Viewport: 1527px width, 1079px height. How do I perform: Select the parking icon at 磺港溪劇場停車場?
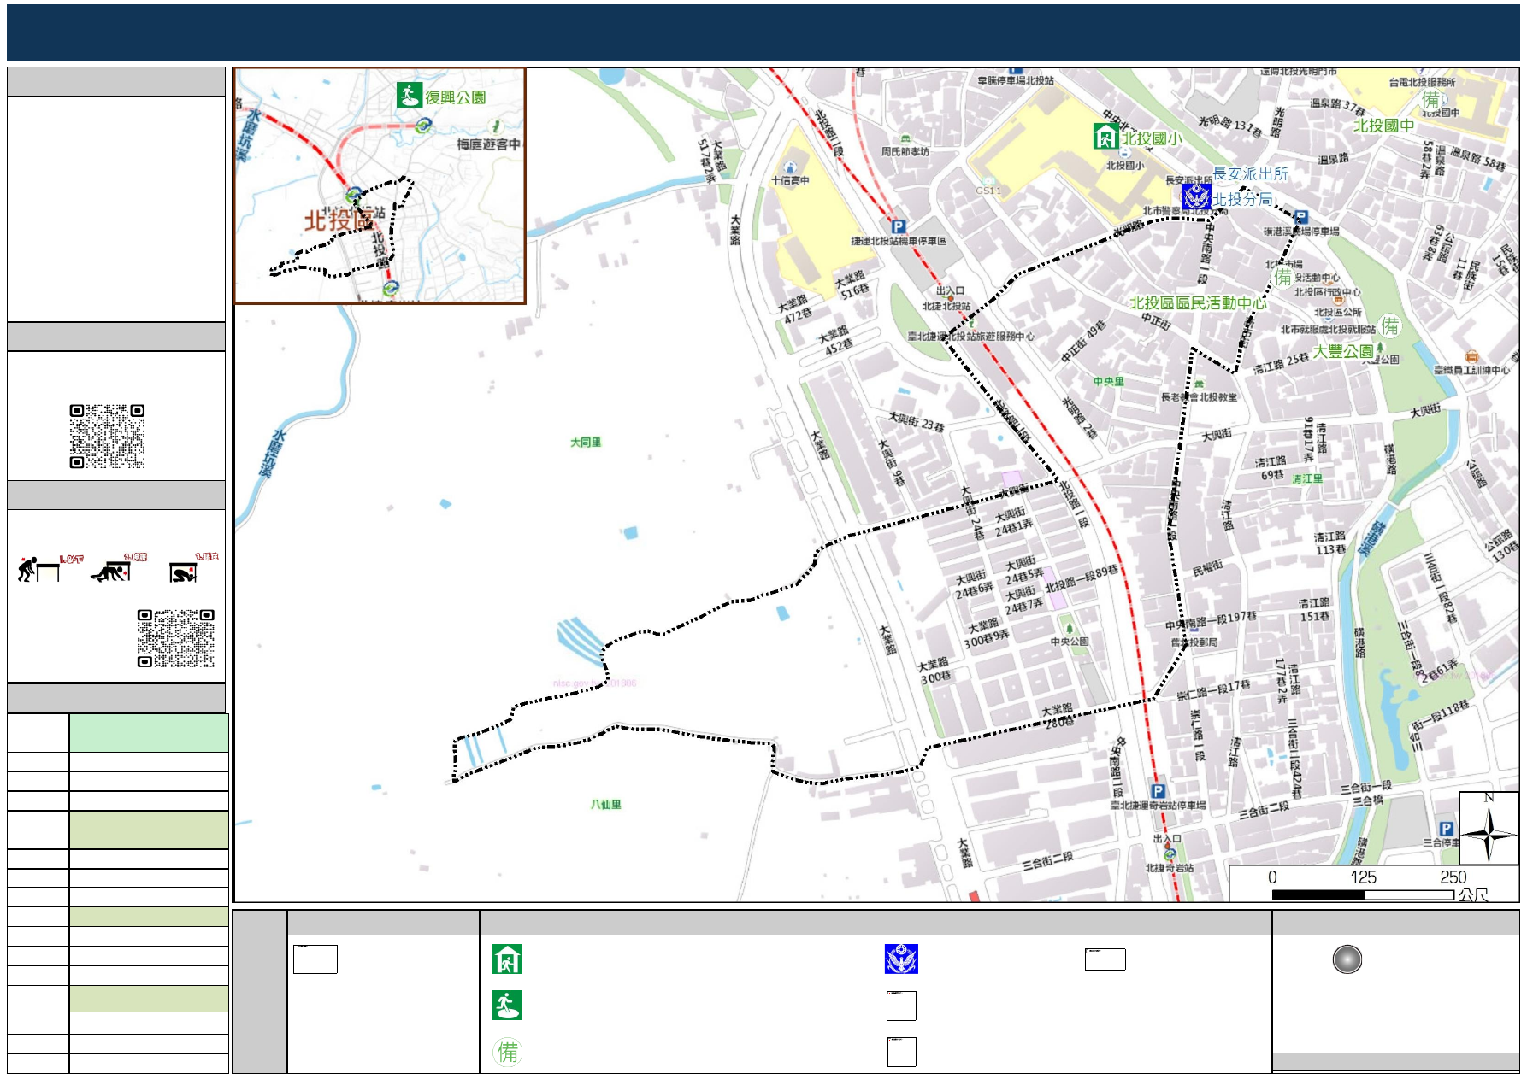[x=1300, y=217]
